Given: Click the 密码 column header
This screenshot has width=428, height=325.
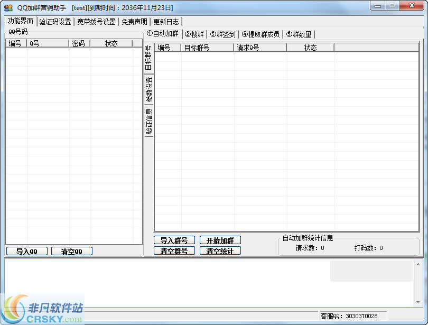Looking at the screenshot, I should tap(79, 43).
